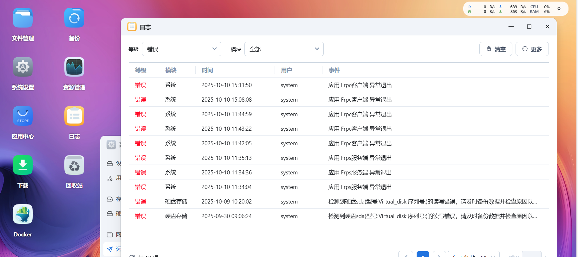Open the green 下载 download app icon
578x257 pixels.
point(23,165)
